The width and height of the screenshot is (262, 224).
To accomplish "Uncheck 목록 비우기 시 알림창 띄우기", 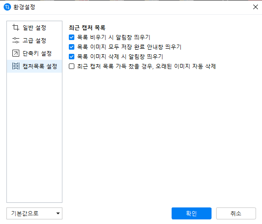I will coord(72,37).
